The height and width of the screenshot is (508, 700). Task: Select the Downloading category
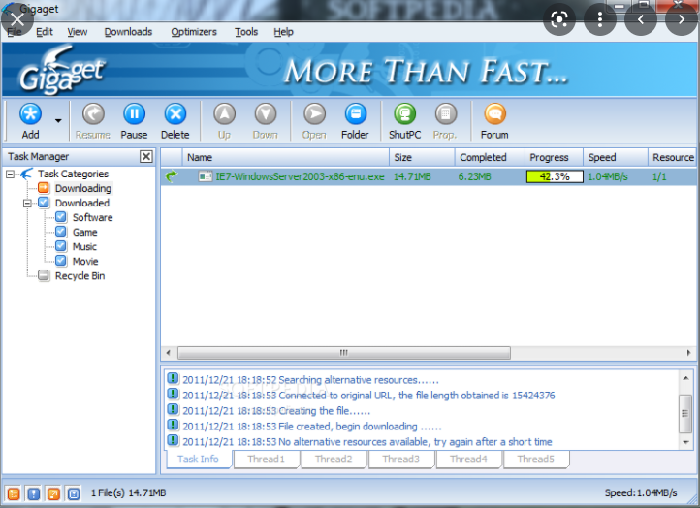pyautogui.click(x=83, y=188)
